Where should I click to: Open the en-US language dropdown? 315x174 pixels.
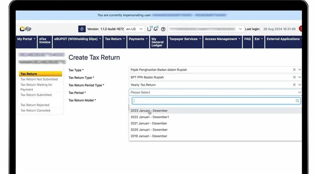(x=135, y=29)
